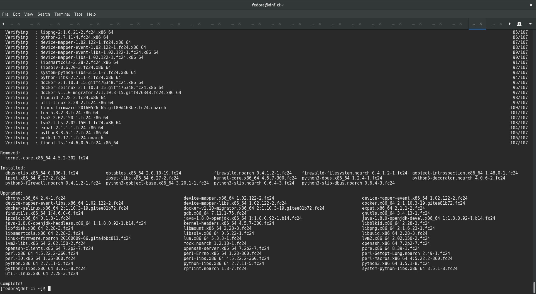
Task: Click "gobject-introspection.x86_64 1.48.0-1.fc24" entry
Action: tap(465, 173)
